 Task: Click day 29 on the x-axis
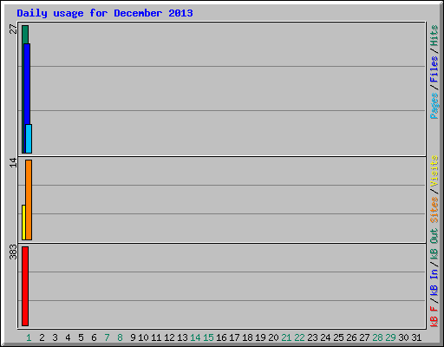click(390, 337)
